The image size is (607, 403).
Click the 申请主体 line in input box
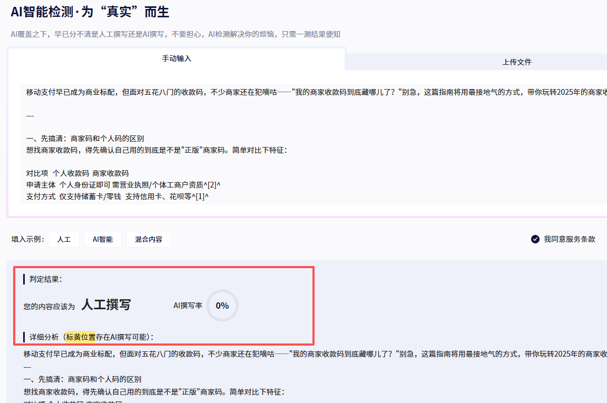tap(123, 185)
